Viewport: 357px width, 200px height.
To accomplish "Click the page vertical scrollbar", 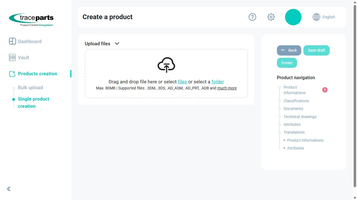I will click(x=355, y=96).
